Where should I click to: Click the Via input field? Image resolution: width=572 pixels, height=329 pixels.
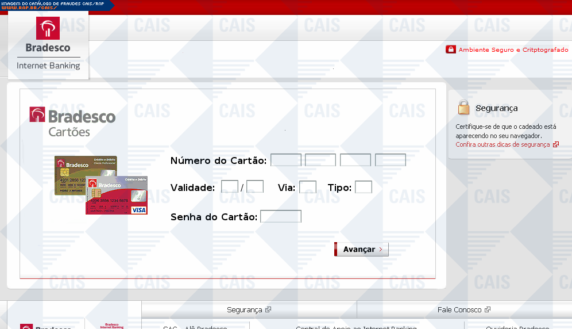[308, 187]
